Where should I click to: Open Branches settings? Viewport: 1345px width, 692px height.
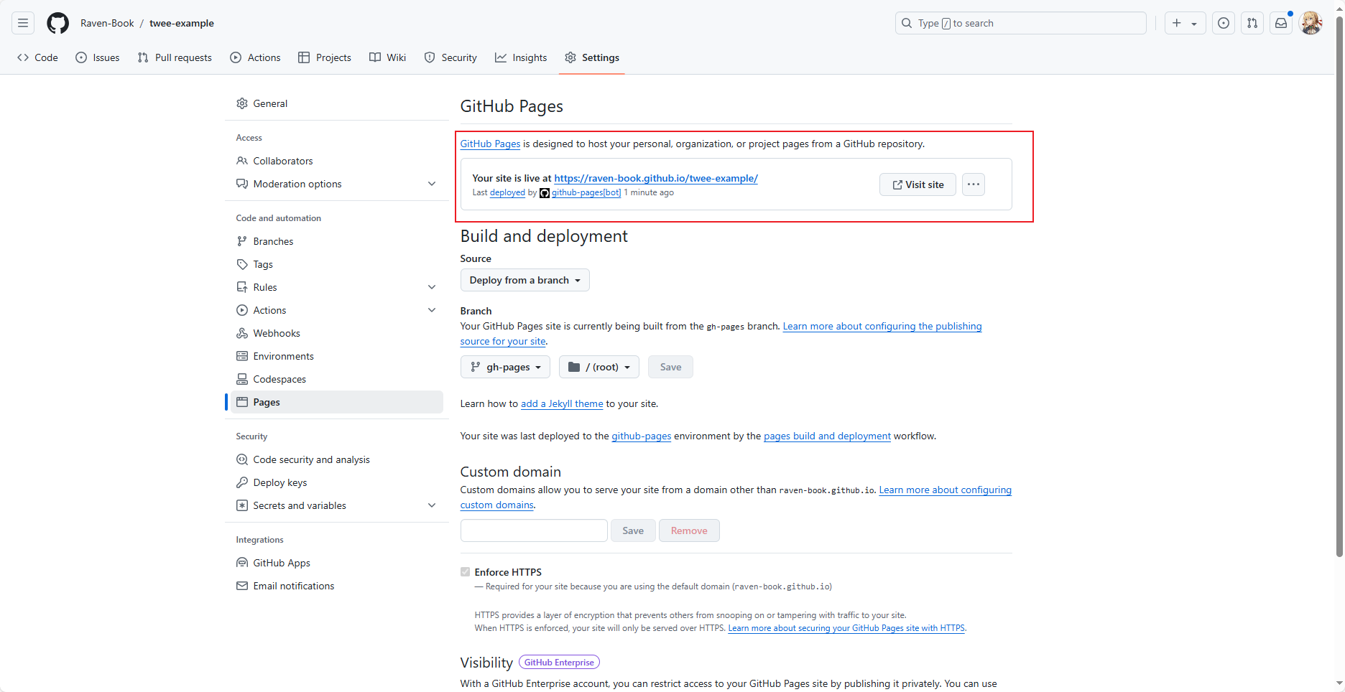click(336, 241)
